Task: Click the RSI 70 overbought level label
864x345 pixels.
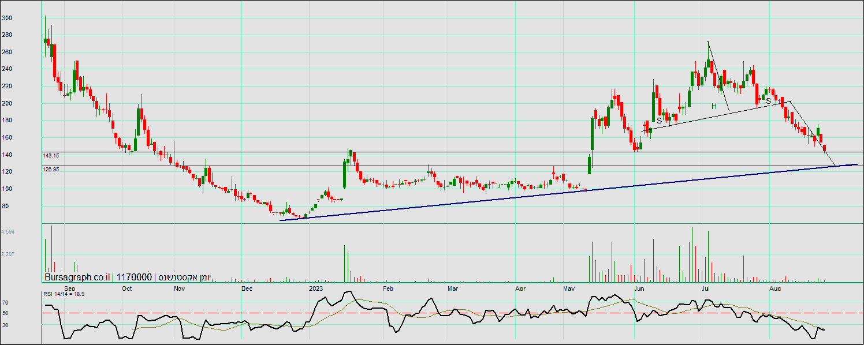Action: (5, 302)
